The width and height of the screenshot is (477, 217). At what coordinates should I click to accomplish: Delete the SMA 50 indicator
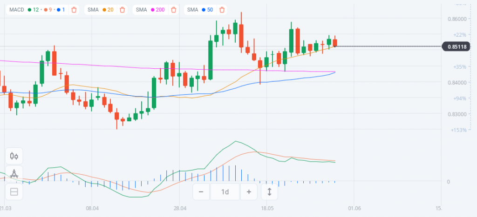[x=222, y=9]
